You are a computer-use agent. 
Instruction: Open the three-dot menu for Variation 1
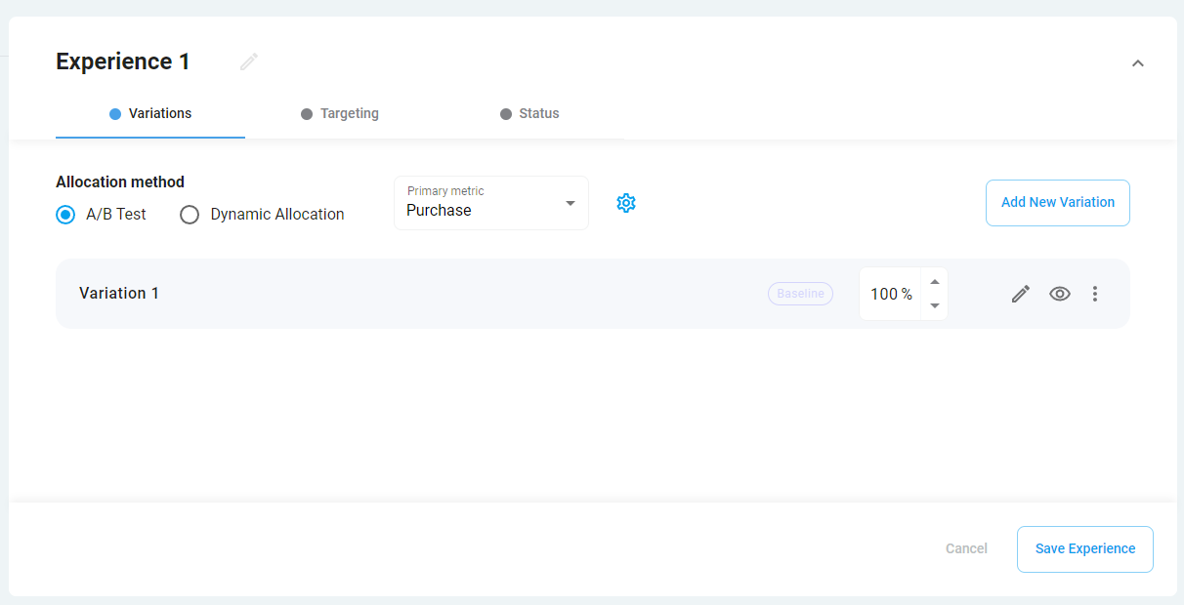click(1095, 294)
